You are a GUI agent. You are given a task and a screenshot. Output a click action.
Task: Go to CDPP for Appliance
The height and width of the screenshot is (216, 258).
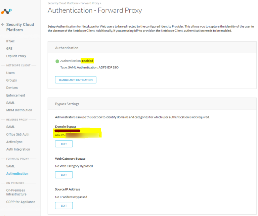tap(21, 202)
